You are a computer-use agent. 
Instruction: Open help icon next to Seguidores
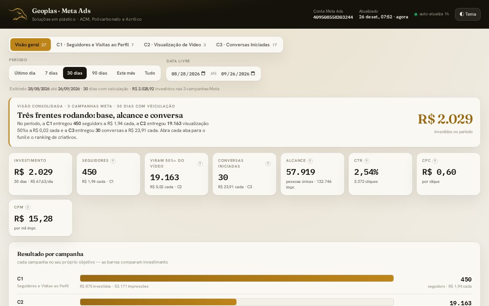(x=113, y=161)
